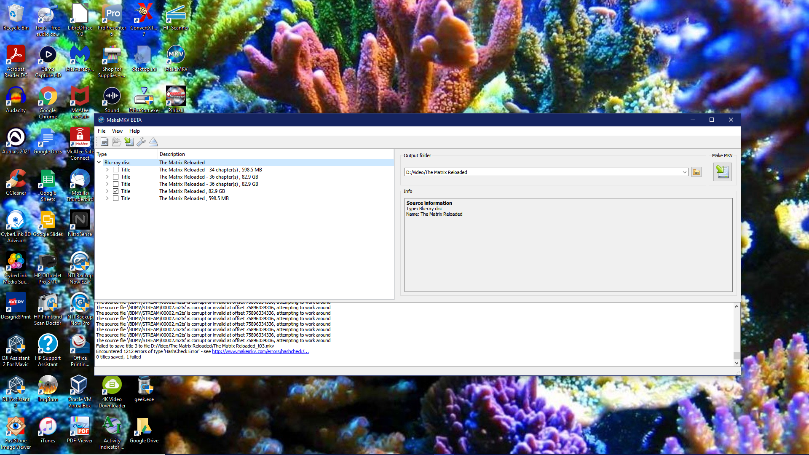Image resolution: width=809 pixels, height=455 pixels.
Task: Select the geek.exe desktop icon
Action: pos(144,389)
